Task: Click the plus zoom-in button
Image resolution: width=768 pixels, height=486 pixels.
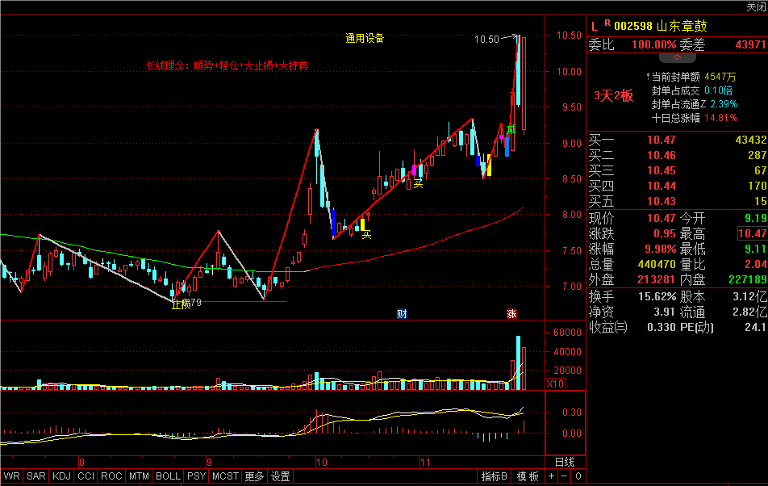Action: pos(552,476)
